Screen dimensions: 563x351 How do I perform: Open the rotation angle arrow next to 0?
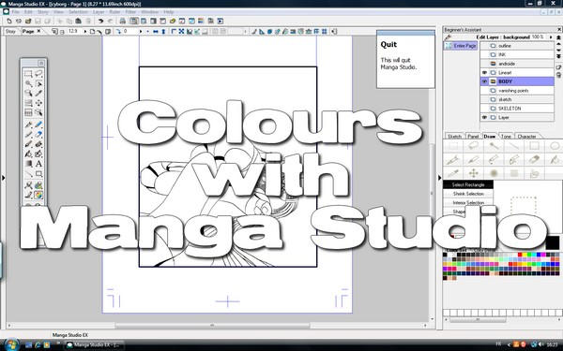click(x=141, y=32)
